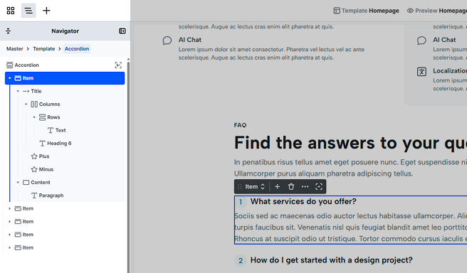Screen dimensions: 467x273
Task: Collapse the Content tree node
Action: [18, 183]
